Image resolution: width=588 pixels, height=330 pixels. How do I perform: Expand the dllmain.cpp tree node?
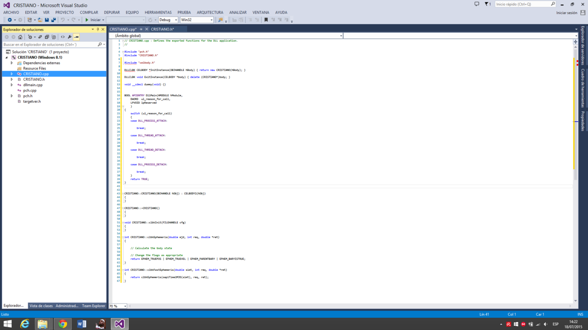click(x=12, y=85)
